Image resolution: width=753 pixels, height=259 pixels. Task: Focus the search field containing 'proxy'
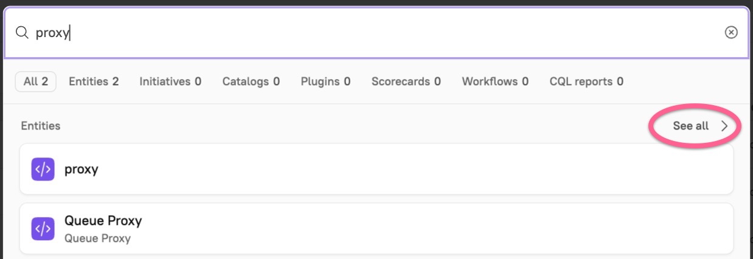click(x=365, y=33)
